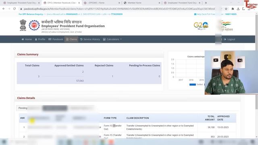Screen dimensions: 258x145
Task: Click the scrollbar up arrow
Action: [x=256, y=13]
